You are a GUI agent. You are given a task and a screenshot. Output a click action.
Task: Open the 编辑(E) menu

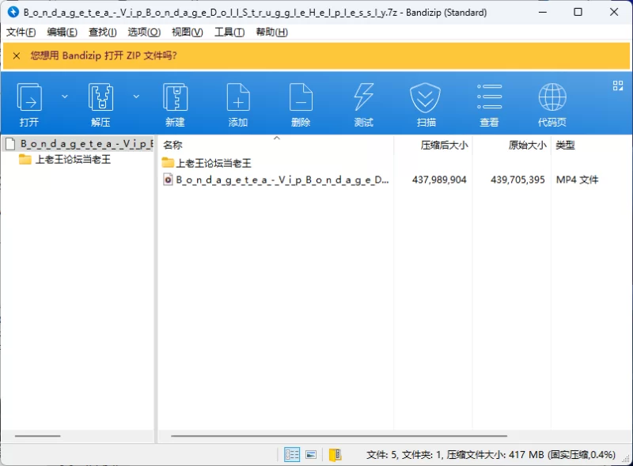(x=63, y=32)
